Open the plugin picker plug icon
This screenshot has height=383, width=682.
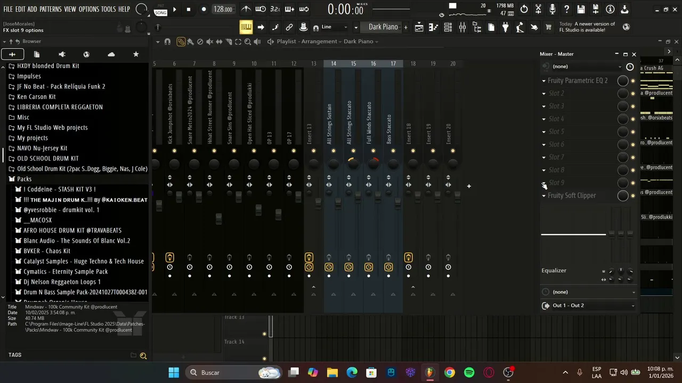(506, 27)
